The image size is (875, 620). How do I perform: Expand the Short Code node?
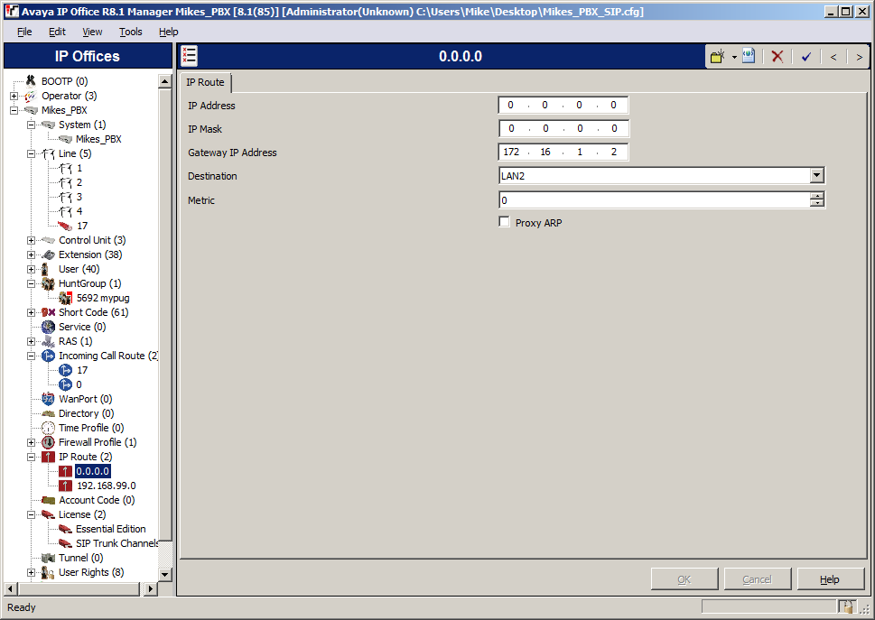coord(32,312)
